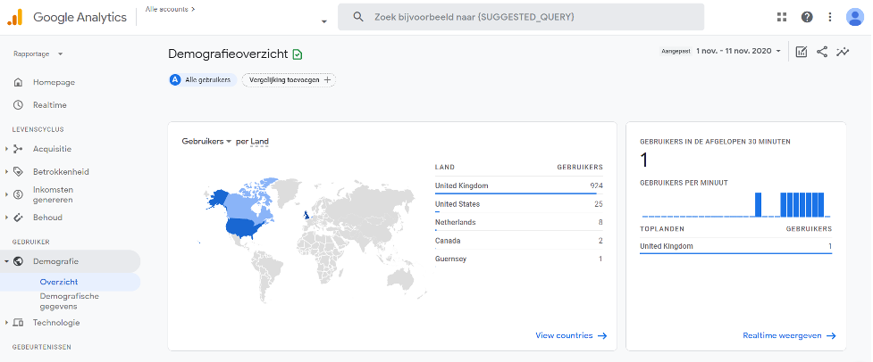Open the Rapportage dropdown
873x362 pixels.
coord(38,53)
